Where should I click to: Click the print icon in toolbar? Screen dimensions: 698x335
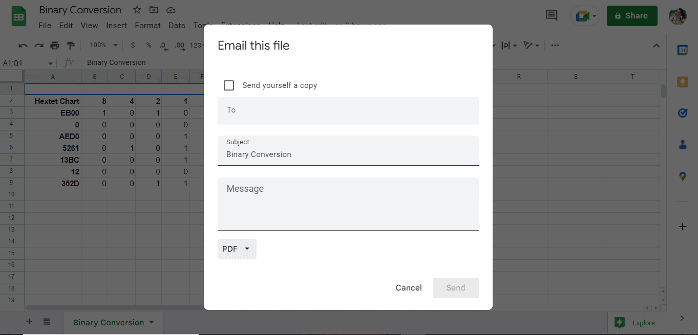(x=55, y=46)
